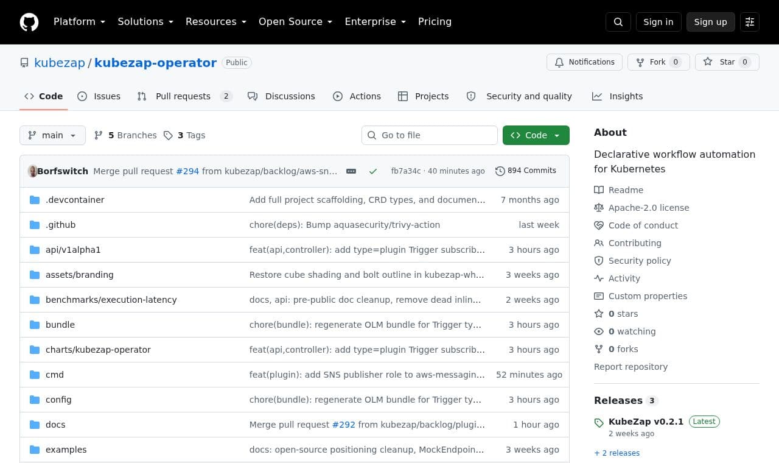
Task: Click Borfswitch avatar thumbnail
Action: tap(33, 171)
